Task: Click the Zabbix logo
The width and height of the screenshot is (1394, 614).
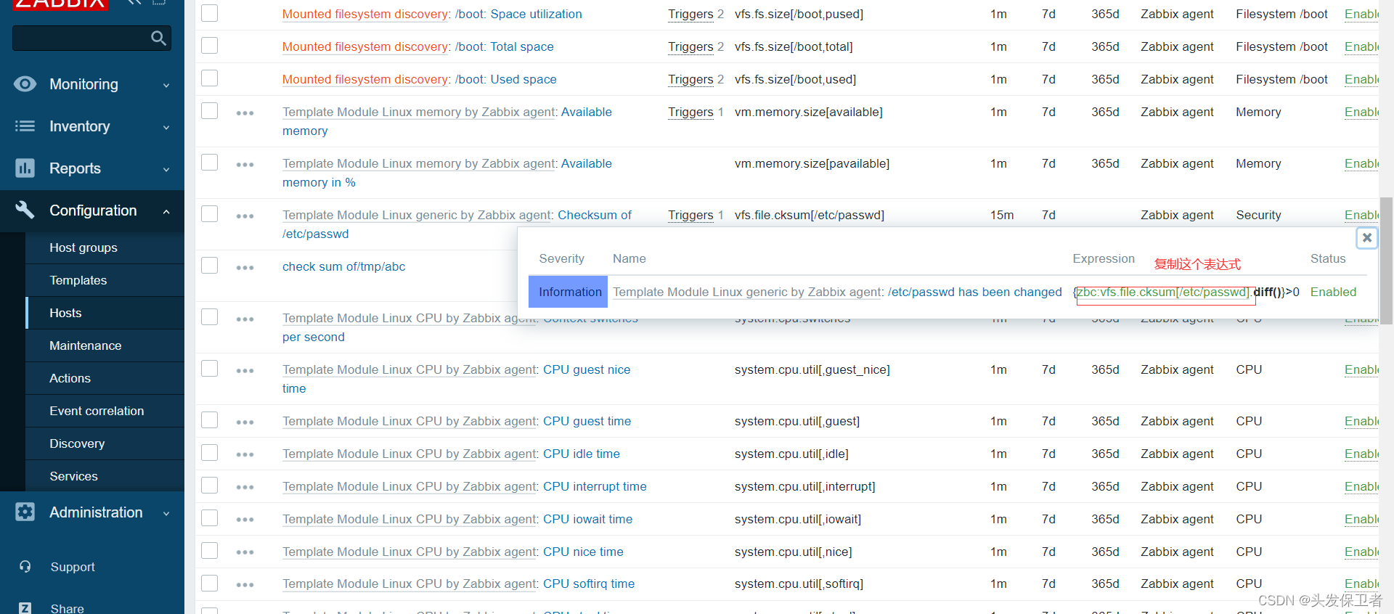Action: [x=61, y=4]
